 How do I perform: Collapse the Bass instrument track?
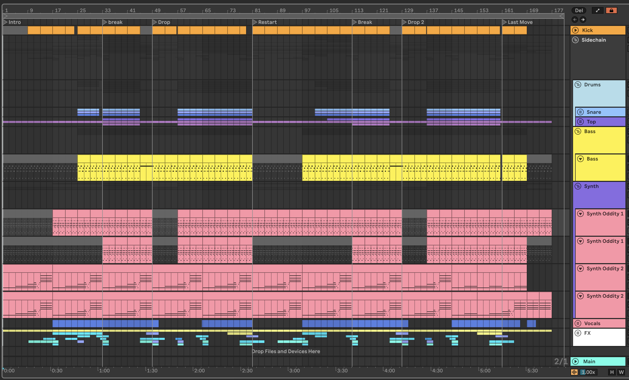click(x=580, y=159)
